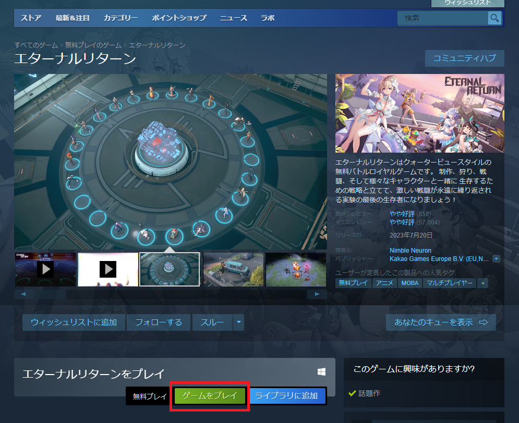The height and width of the screenshot is (423, 519).
Task: Click the 話題作 checkmark item
Action: tap(365, 393)
